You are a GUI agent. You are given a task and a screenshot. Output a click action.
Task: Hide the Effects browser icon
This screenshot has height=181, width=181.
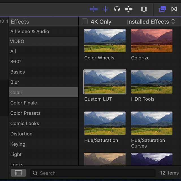click(x=162, y=9)
